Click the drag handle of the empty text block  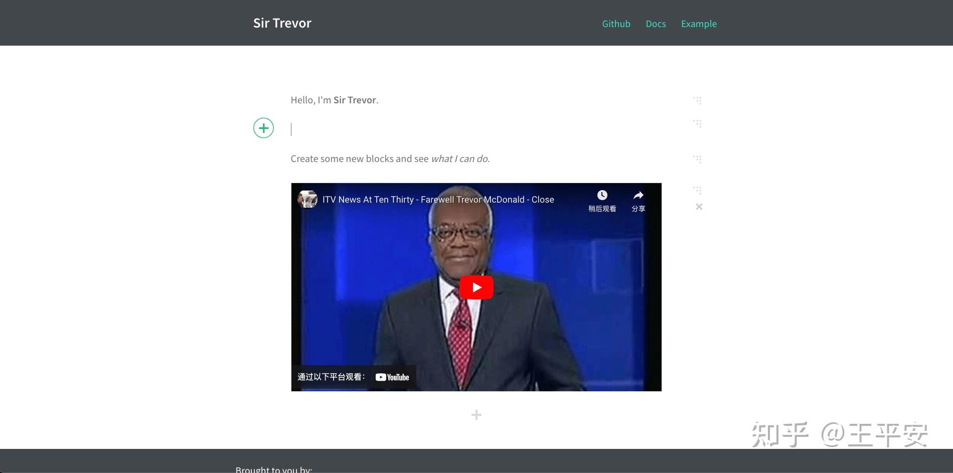click(697, 123)
